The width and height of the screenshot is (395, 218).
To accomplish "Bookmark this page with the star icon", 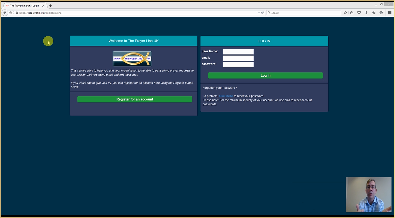I will point(345,13).
